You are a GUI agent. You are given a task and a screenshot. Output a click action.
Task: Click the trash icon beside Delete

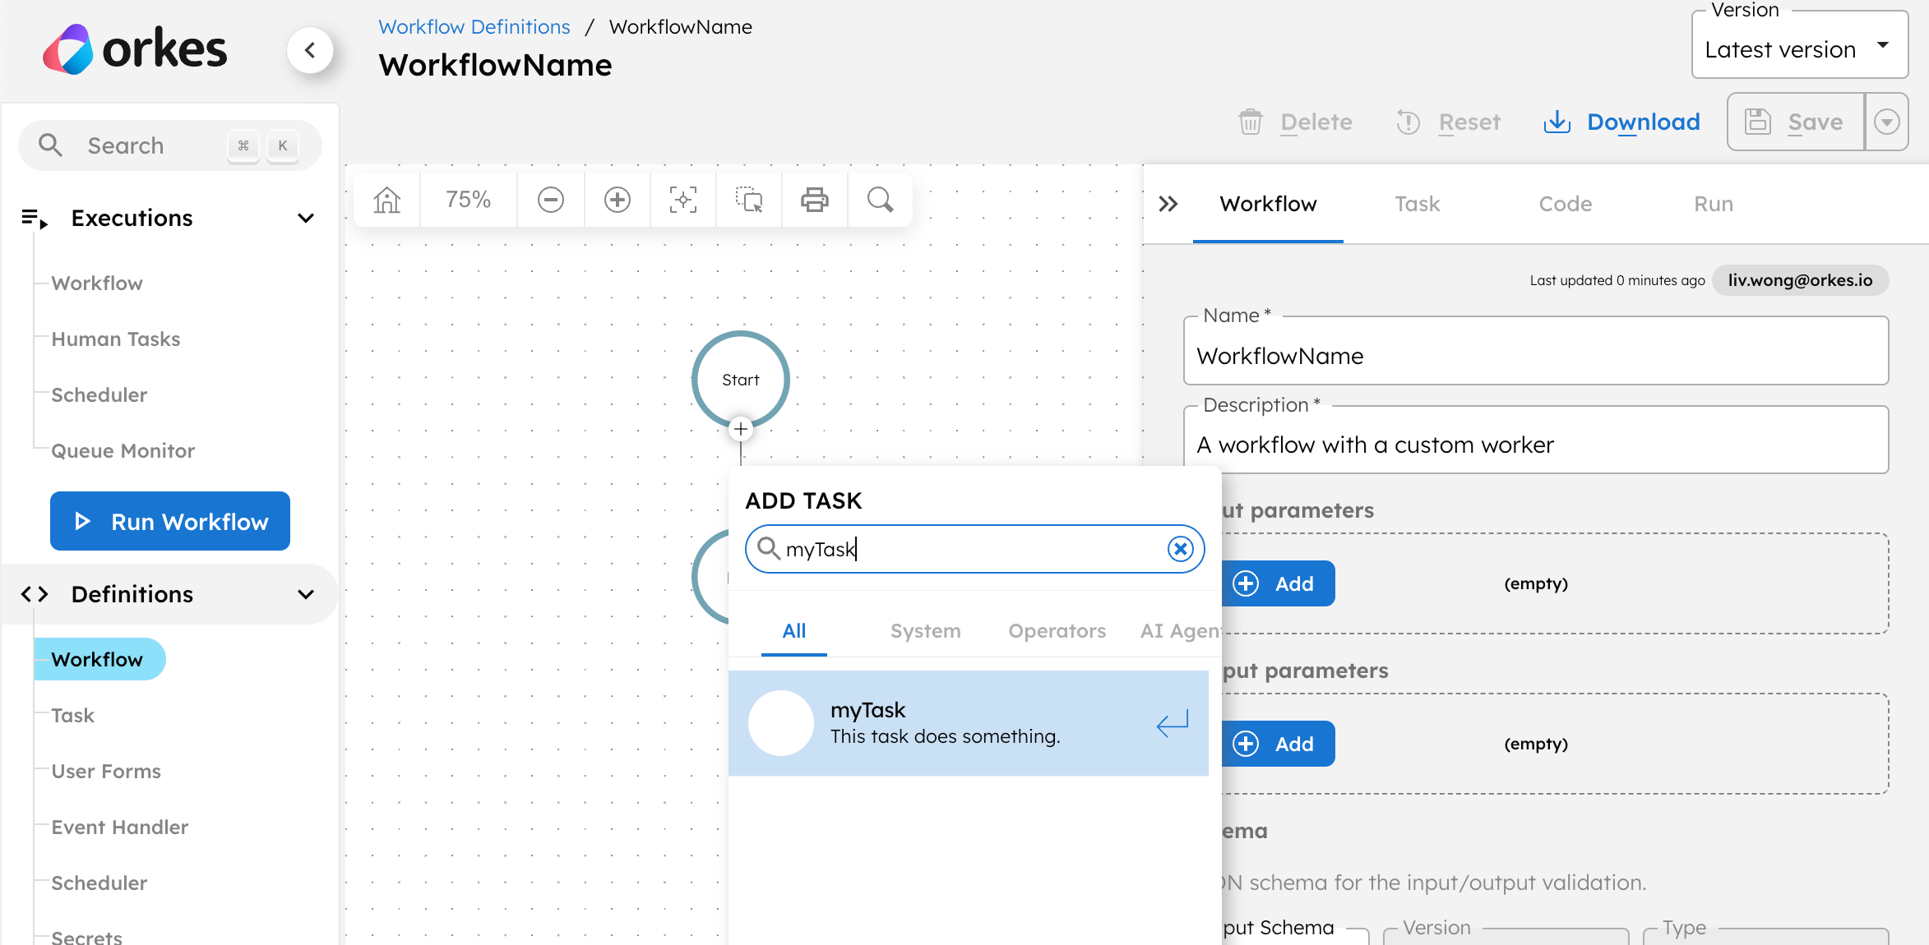(x=1251, y=122)
